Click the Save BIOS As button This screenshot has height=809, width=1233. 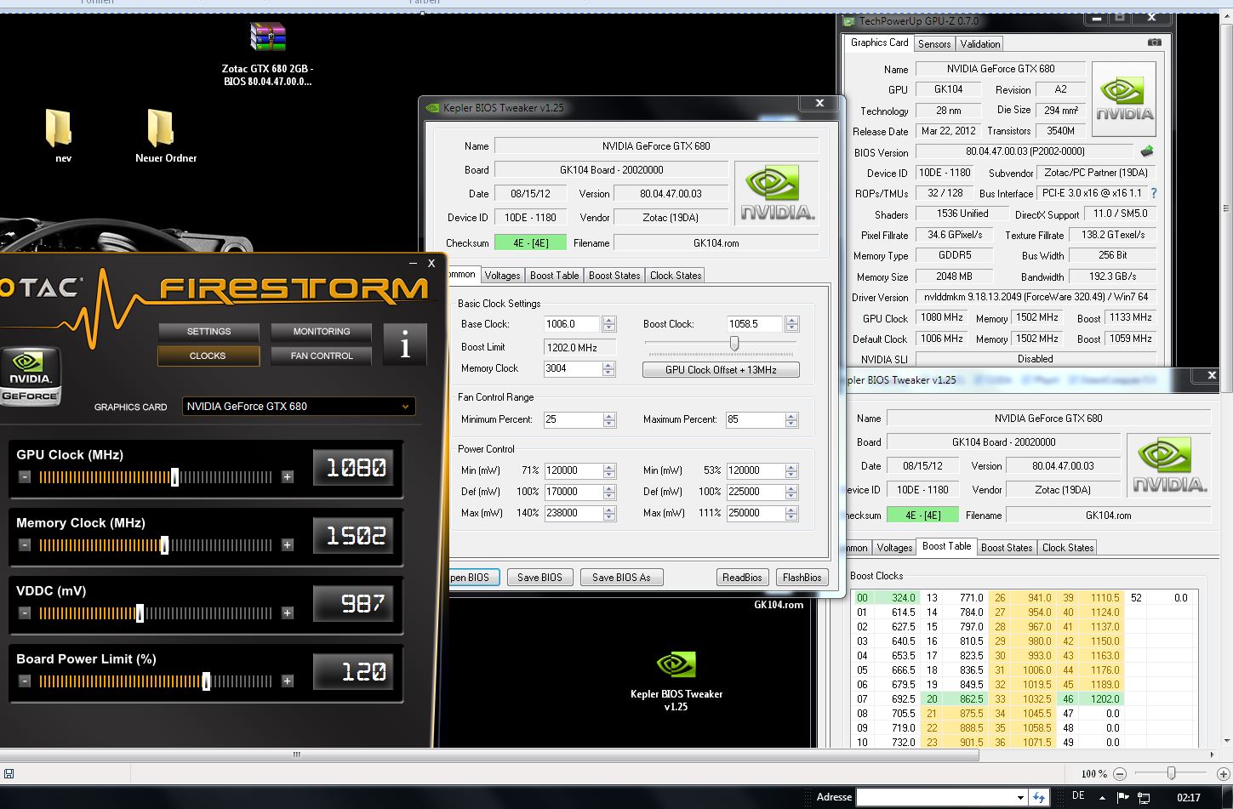click(621, 578)
